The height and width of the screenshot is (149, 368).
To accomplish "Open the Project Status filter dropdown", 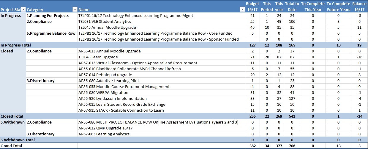I will coord(23,10).
